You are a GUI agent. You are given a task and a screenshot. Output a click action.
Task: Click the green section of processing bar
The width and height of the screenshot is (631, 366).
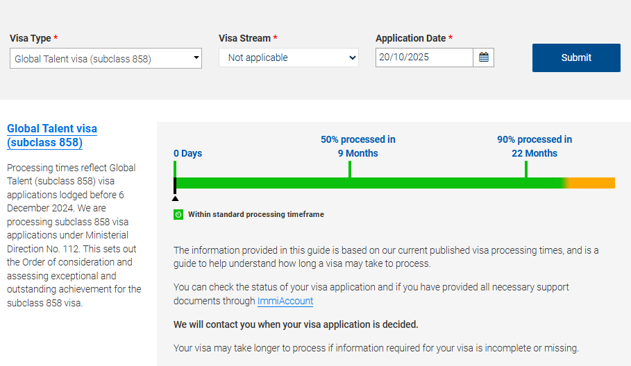pyautogui.click(x=368, y=183)
